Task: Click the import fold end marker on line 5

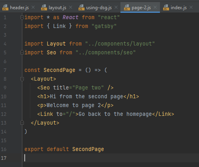Action: coord(22,52)
